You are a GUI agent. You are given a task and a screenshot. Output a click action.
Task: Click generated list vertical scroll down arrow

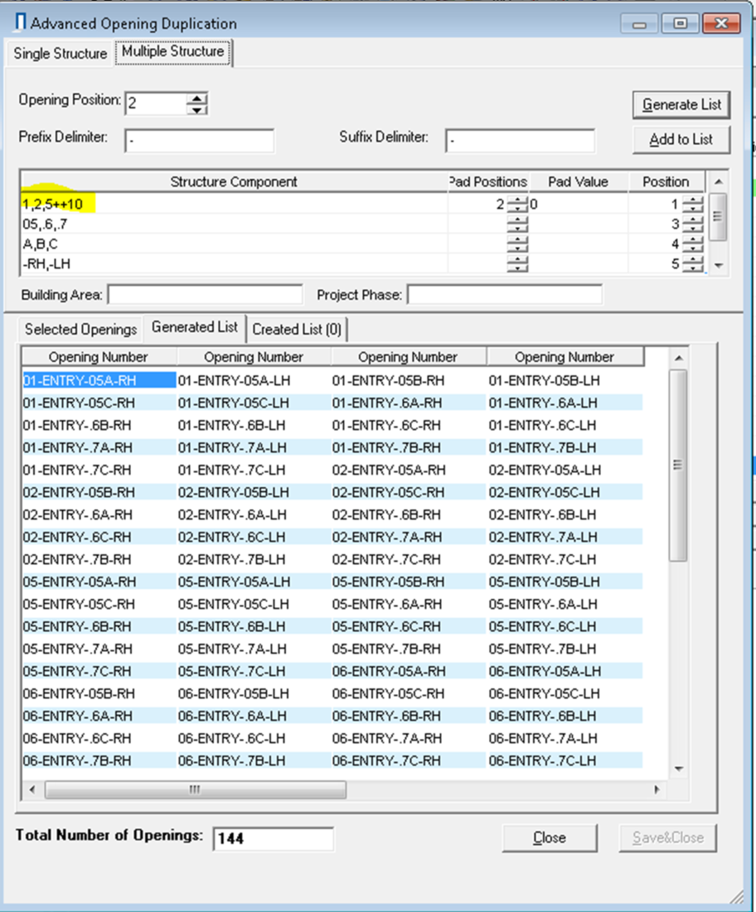(679, 769)
